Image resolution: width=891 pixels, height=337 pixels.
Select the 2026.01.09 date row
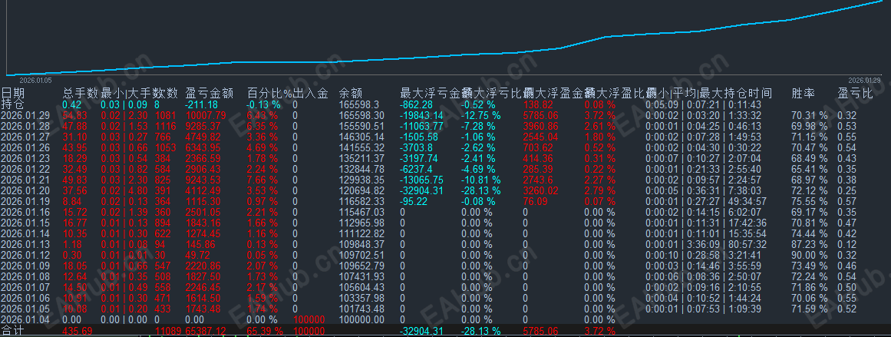25,266
